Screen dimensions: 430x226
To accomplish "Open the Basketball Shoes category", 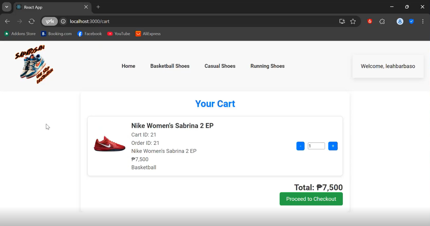I will [x=170, y=66].
